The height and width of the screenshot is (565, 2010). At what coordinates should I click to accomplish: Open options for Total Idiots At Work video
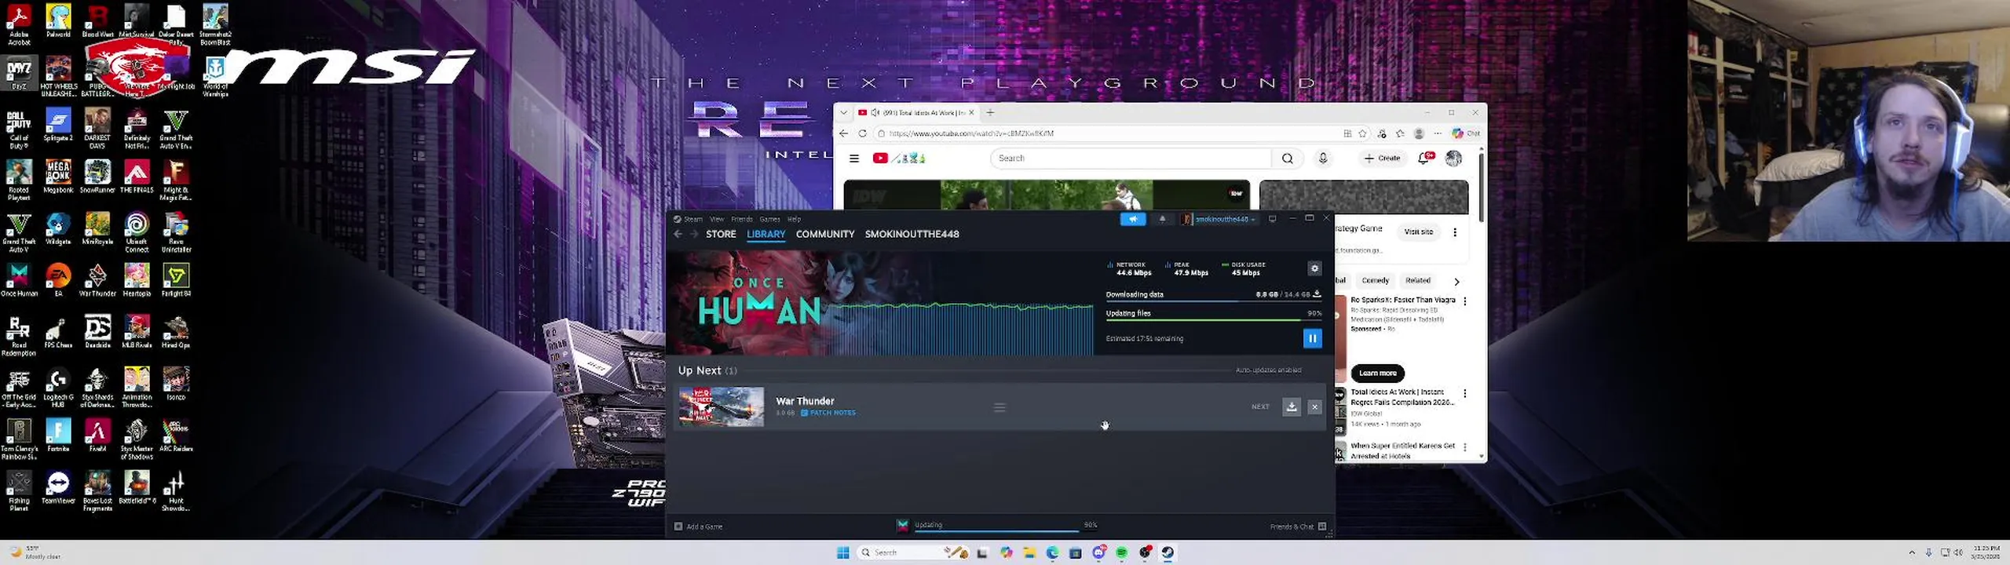pos(1464,393)
